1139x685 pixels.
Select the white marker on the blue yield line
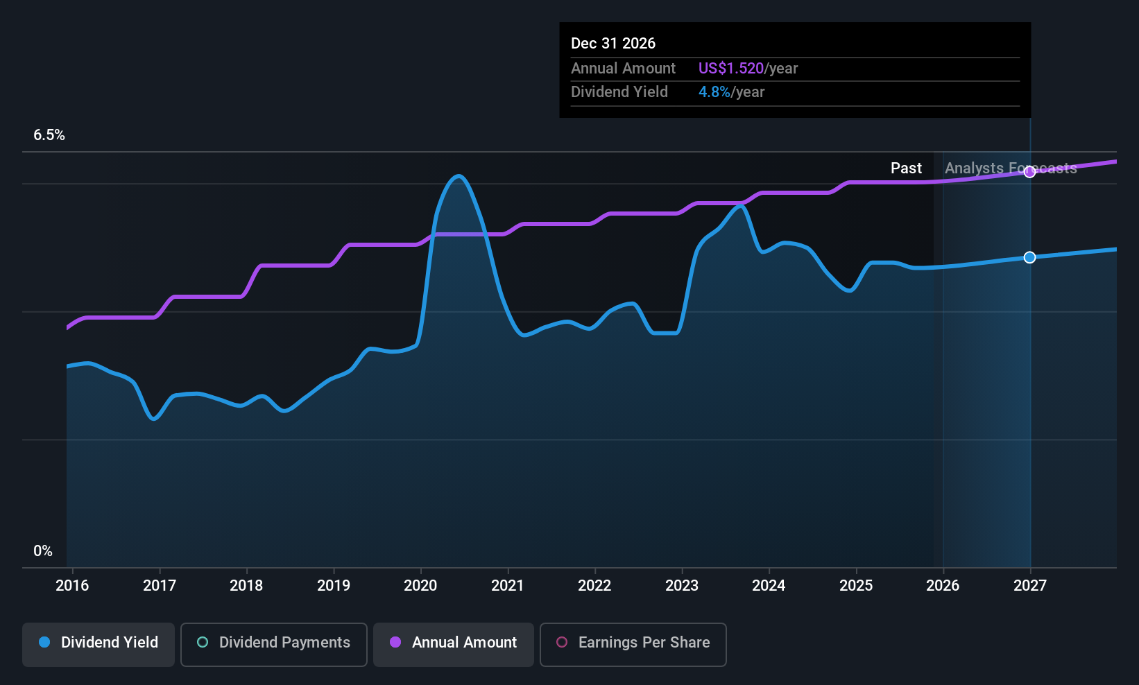1029,257
